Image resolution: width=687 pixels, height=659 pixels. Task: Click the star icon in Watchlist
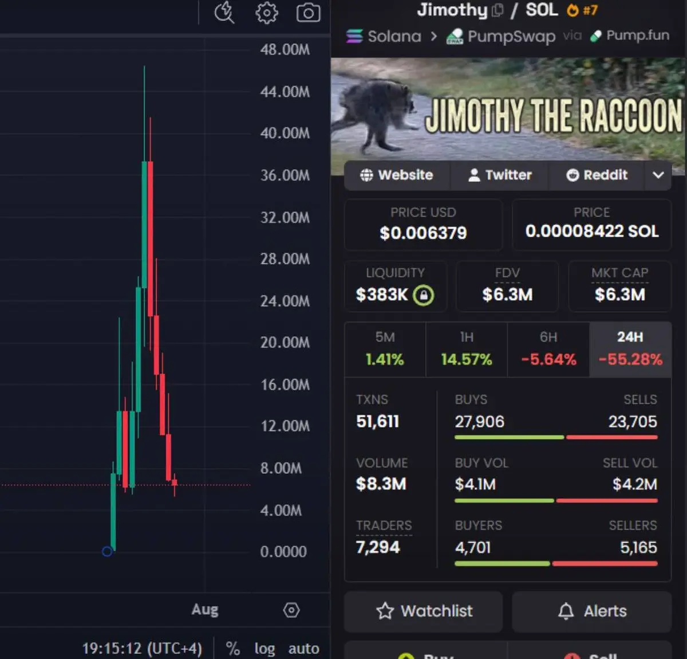(385, 611)
